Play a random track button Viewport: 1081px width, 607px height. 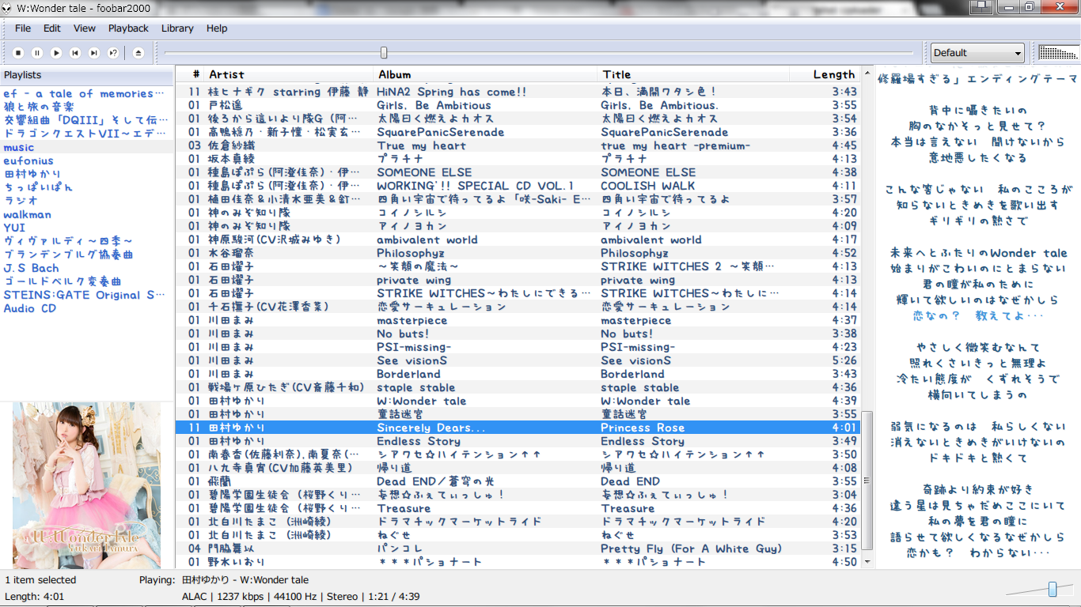coord(113,53)
